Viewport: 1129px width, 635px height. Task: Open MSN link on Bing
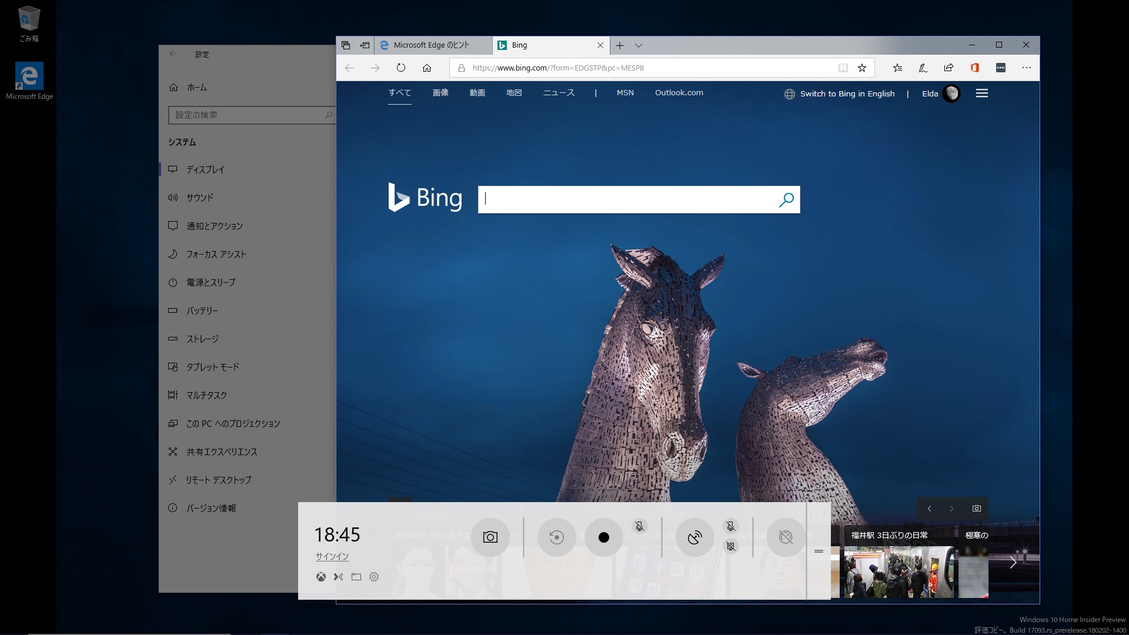[625, 93]
